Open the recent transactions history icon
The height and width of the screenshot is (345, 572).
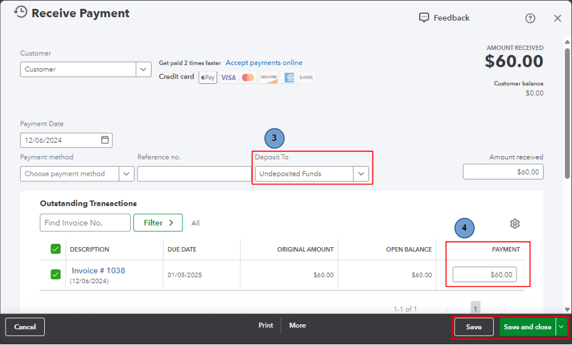(x=20, y=12)
